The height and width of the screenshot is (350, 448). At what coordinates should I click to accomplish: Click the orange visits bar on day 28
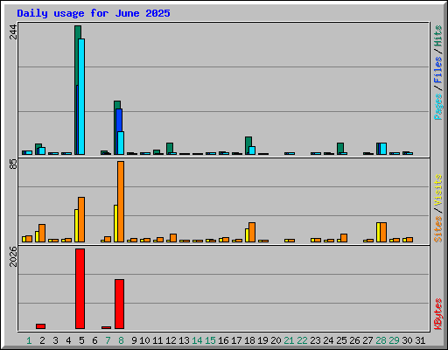[383, 232]
